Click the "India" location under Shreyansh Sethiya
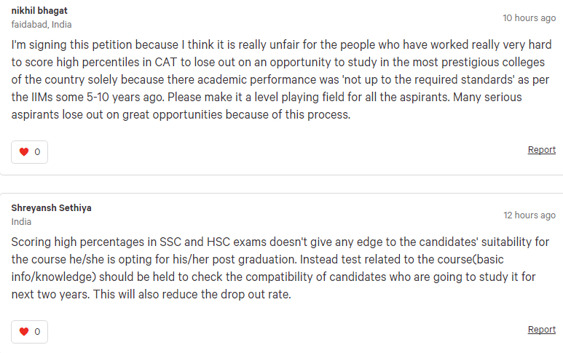This screenshot has width=563, height=353. [21, 222]
